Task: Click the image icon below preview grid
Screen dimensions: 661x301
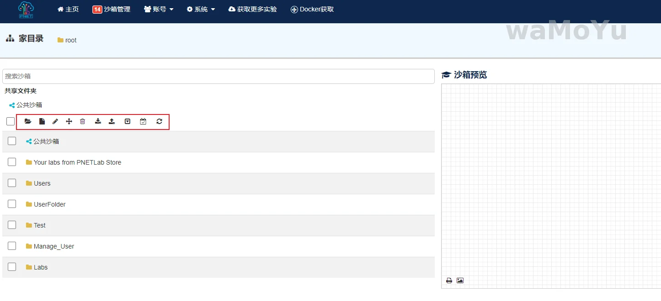Action: coord(460,280)
